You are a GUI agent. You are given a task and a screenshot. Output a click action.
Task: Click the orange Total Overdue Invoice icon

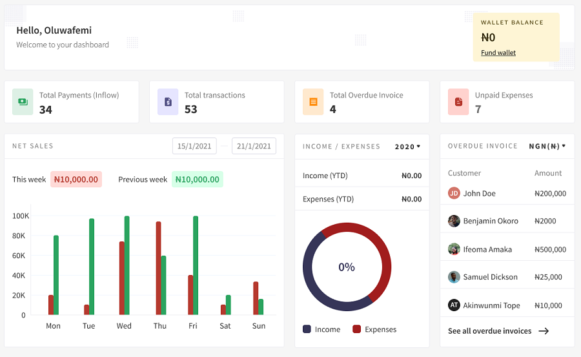(313, 101)
